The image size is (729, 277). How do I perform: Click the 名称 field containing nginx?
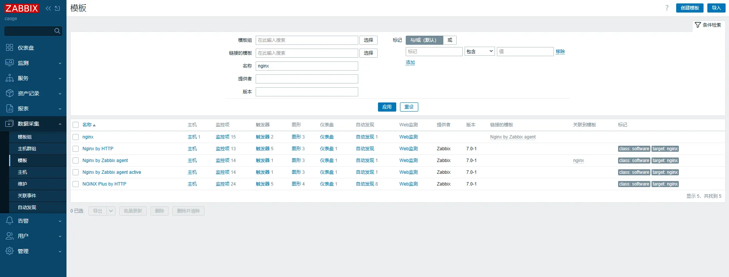[307, 66]
